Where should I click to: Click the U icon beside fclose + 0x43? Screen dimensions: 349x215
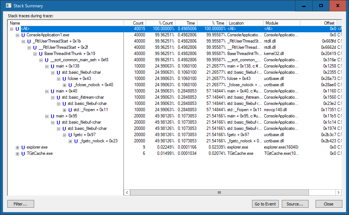(x=64, y=79)
